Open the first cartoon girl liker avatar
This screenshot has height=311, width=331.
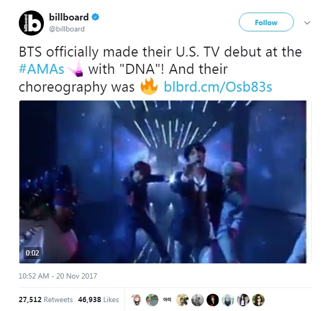pyautogui.click(x=136, y=299)
